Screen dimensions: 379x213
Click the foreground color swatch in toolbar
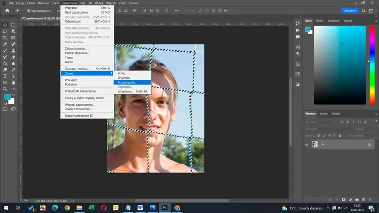(7, 97)
